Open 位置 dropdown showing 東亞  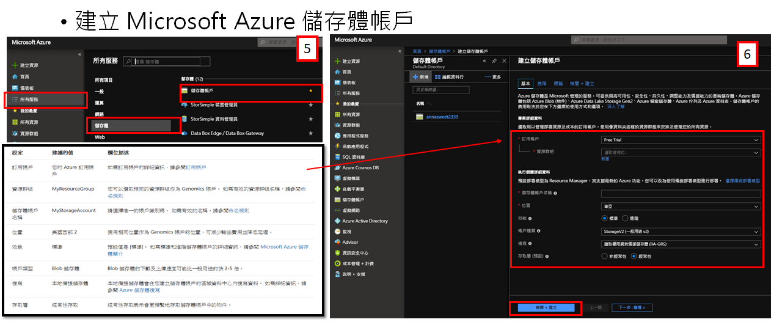click(x=681, y=206)
